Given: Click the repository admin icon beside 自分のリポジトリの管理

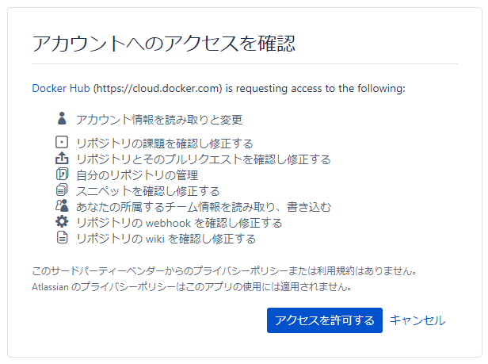Looking at the screenshot, I should click(62, 174).
